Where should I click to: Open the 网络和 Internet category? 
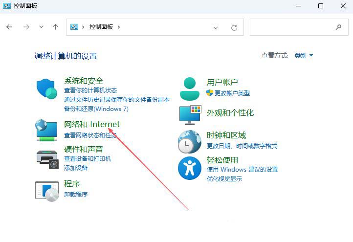[92, 124]
